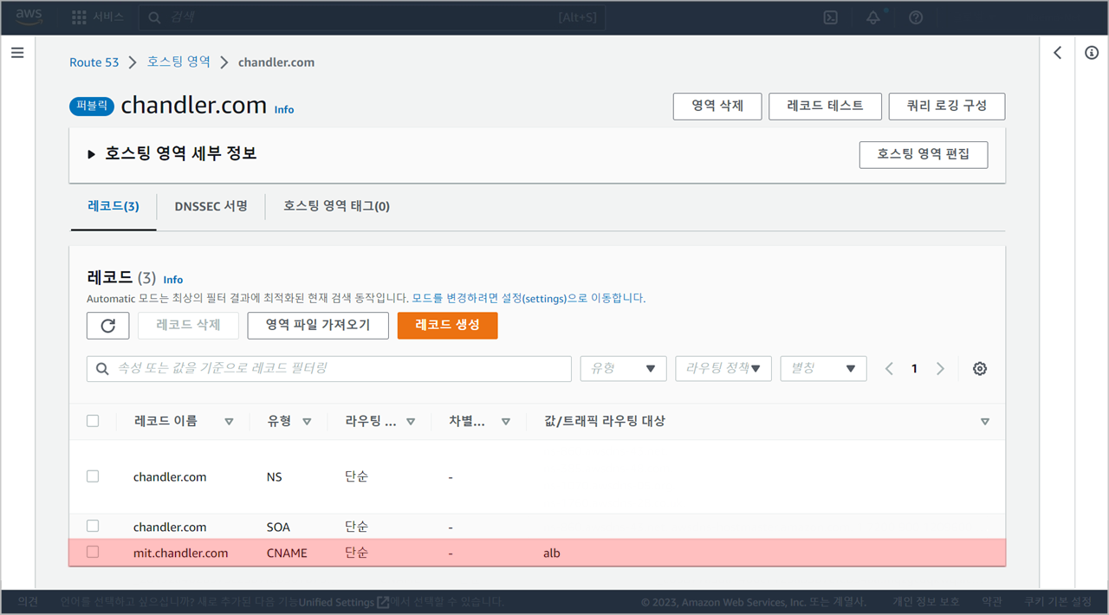The image size is (1109, 615).
Task: Sort by record name column arrow
Action: pos(229,422)
